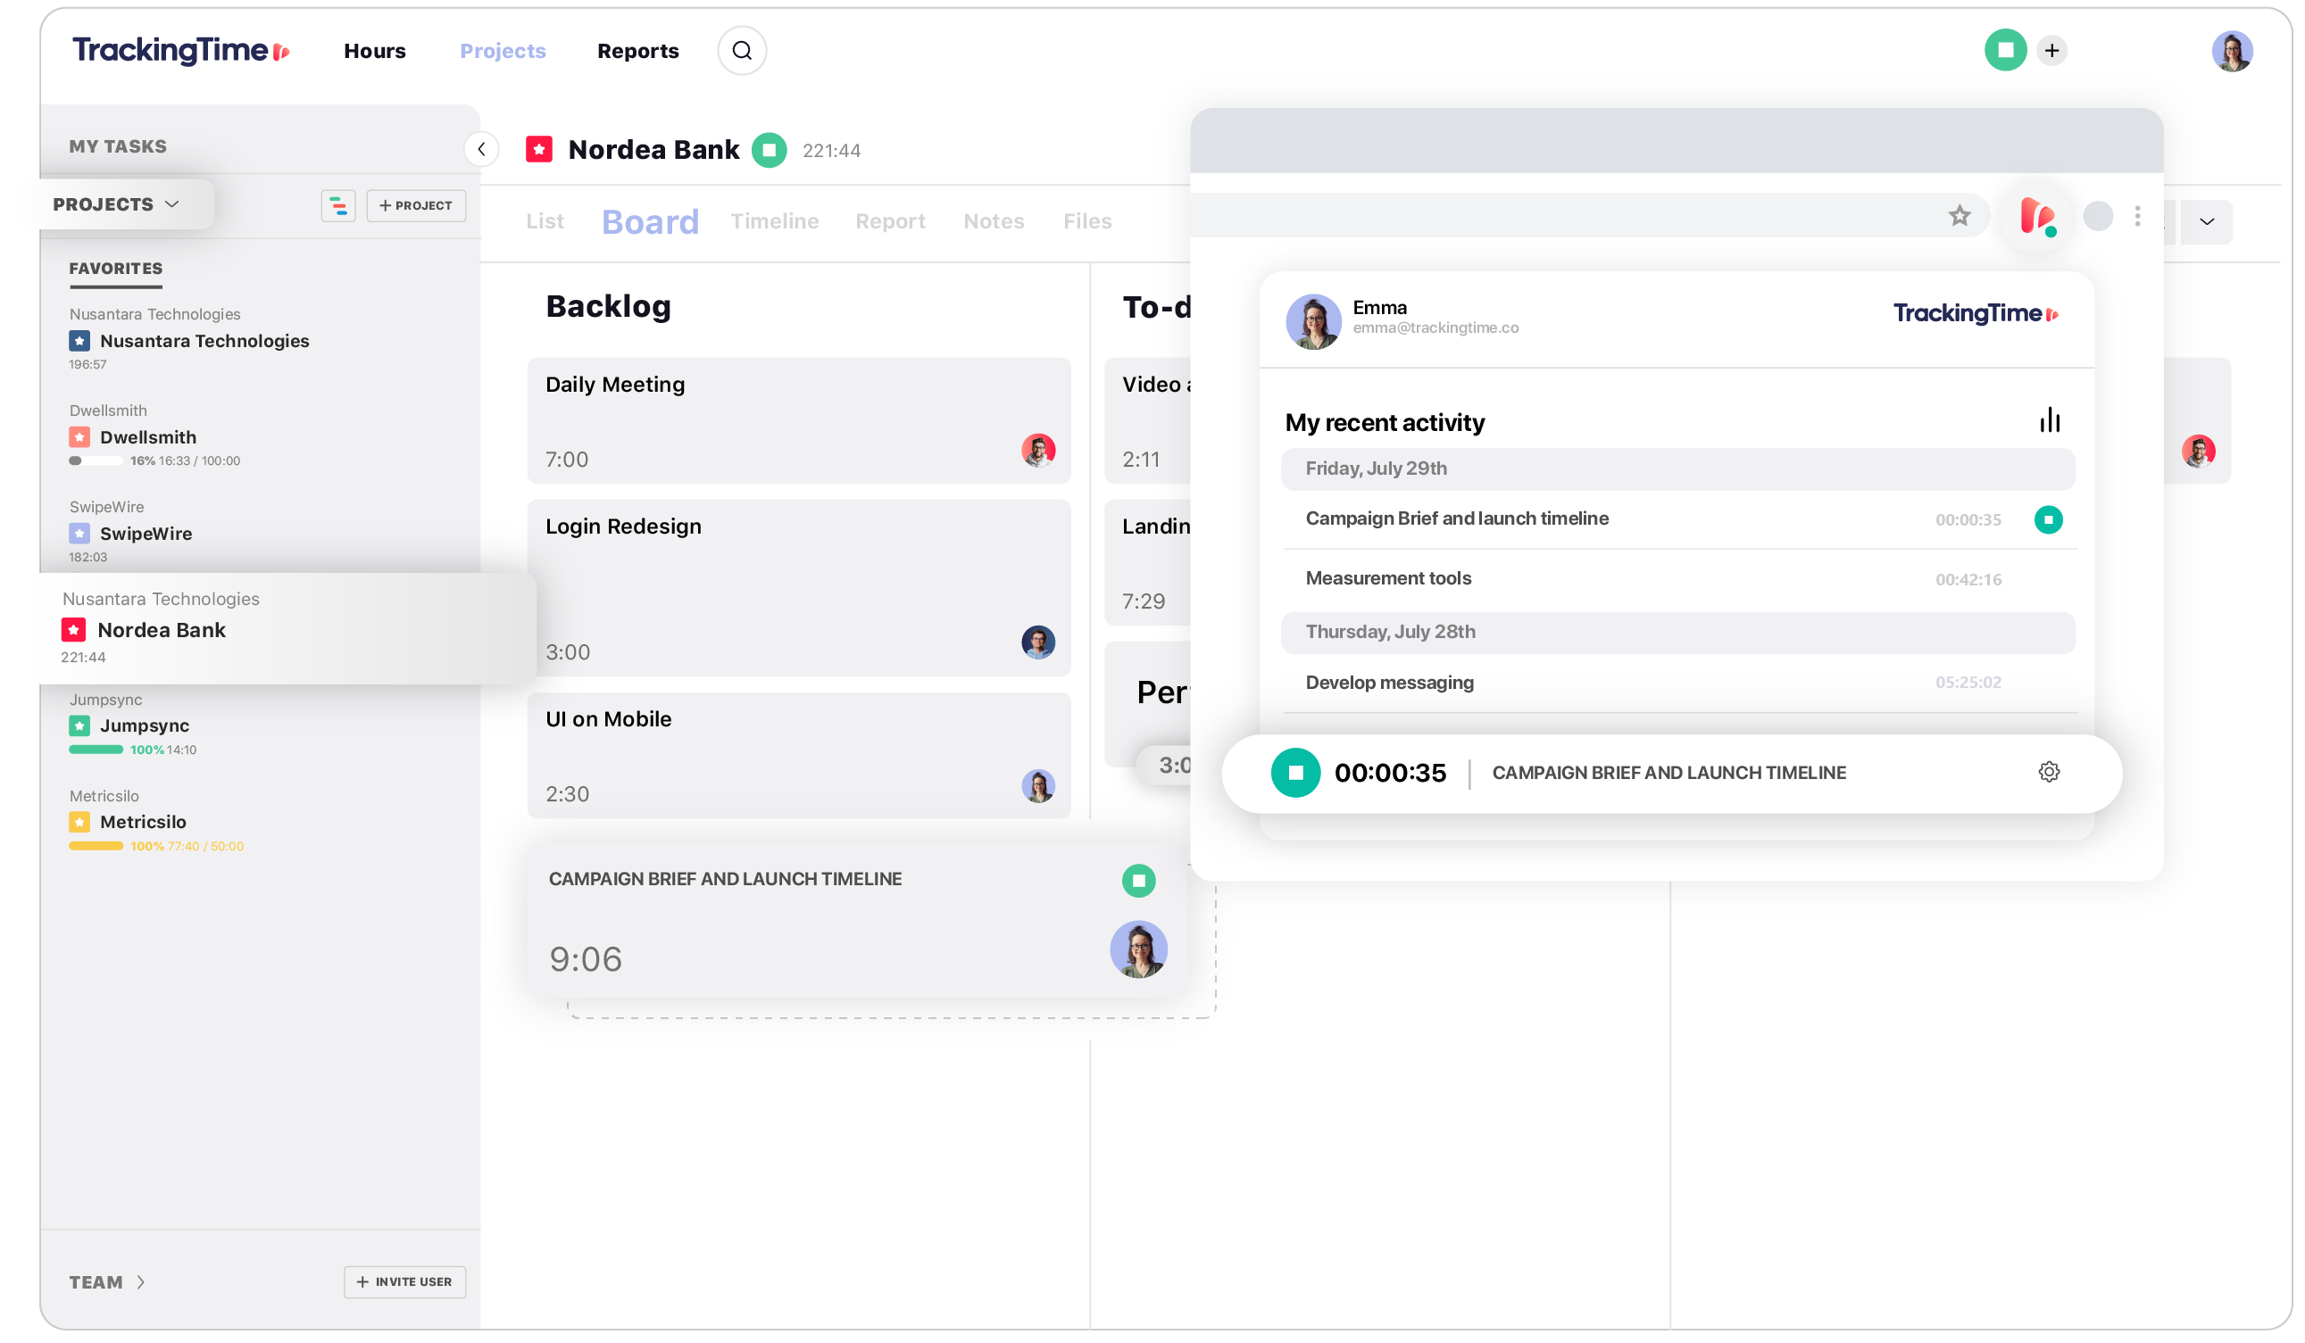Click the green stop button on active timer
The height and width of the screenshot is (1343, 2305).
point(1295,772)
